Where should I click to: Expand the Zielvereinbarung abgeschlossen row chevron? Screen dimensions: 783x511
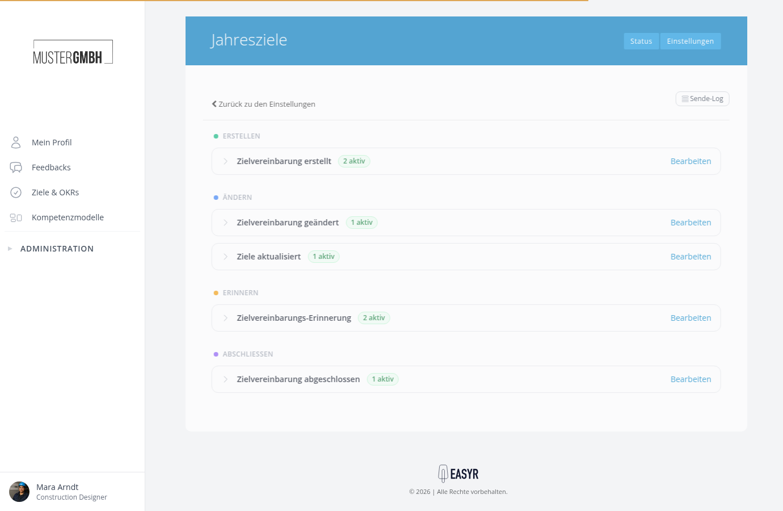point(225,379)
